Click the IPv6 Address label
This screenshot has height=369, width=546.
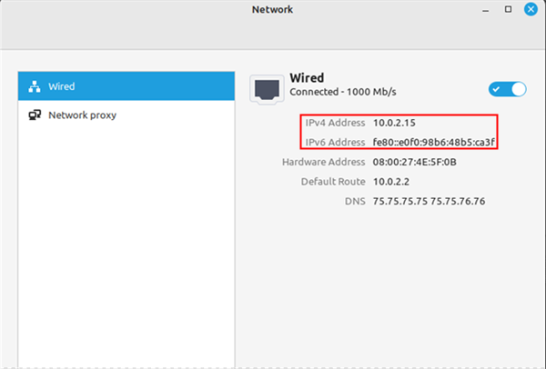(x=333, y=142)
